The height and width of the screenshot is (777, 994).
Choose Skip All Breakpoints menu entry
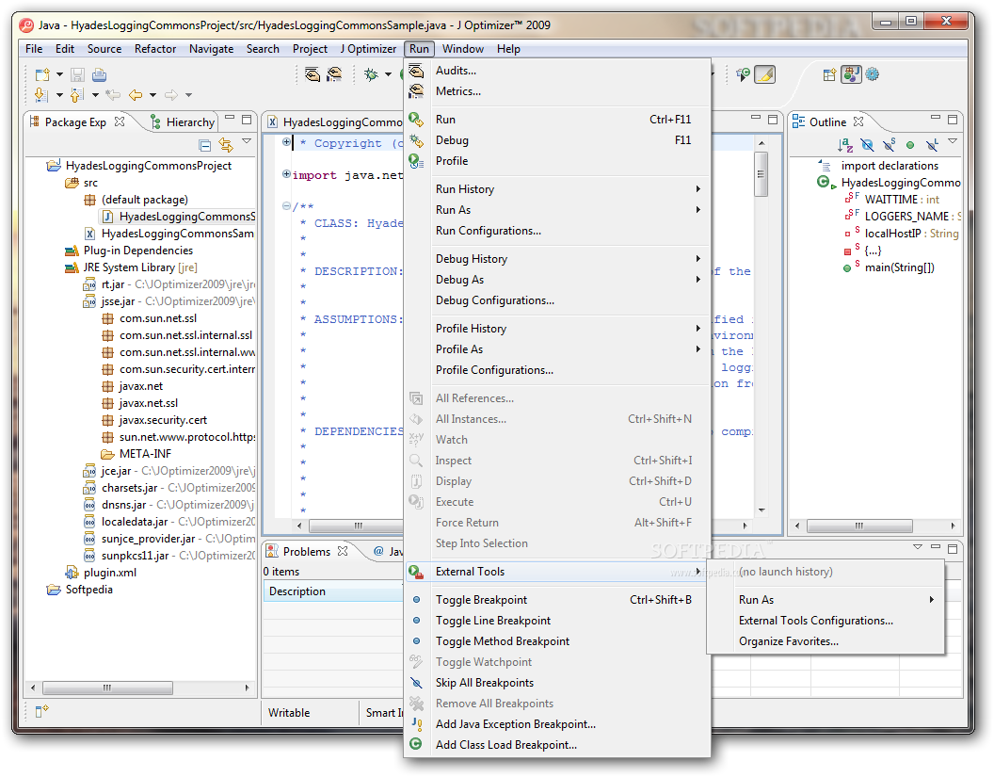(x=485, y=683)
